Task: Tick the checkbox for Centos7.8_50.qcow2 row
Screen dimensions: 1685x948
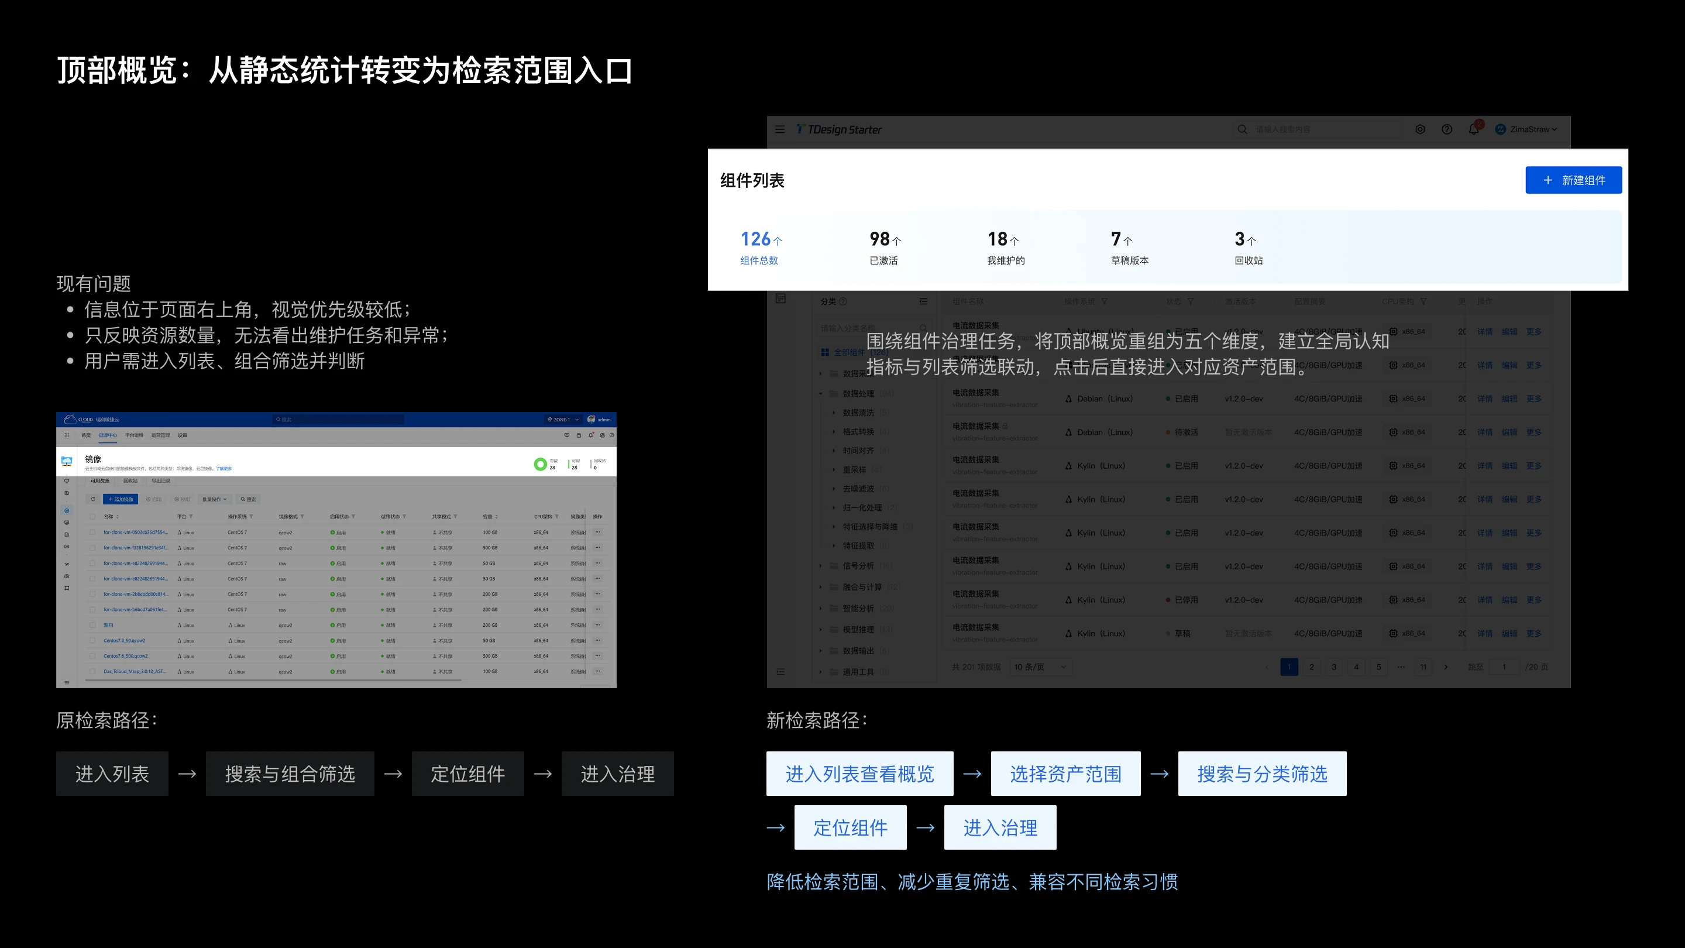Action: pyautogui.click(x=92, y=641)
